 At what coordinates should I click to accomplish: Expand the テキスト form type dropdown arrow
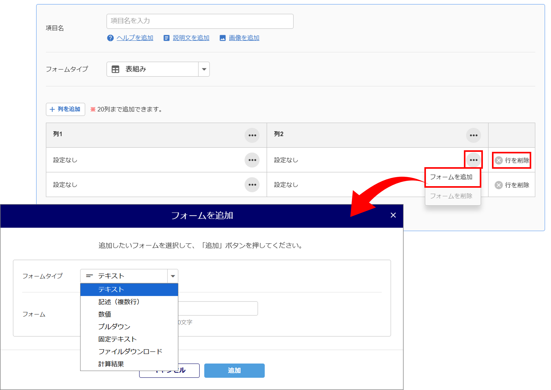pos(173,276)
